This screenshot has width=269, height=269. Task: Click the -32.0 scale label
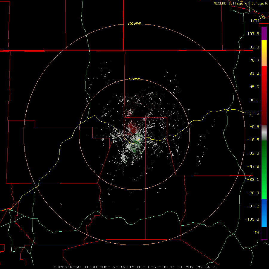[253, 153]
